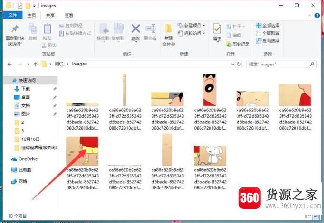The image size is (324, 223).
Task: Switch to the Home (主页) tab
Action: click(x=32, y=15)
